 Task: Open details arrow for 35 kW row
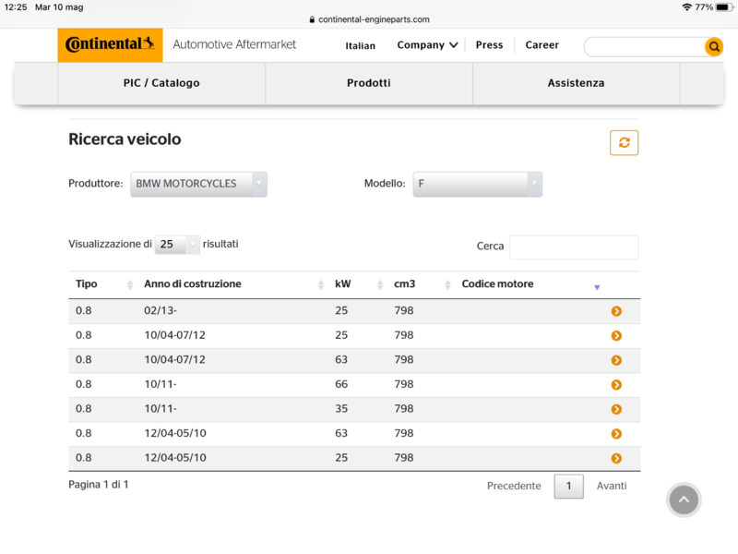click(616, 409)
